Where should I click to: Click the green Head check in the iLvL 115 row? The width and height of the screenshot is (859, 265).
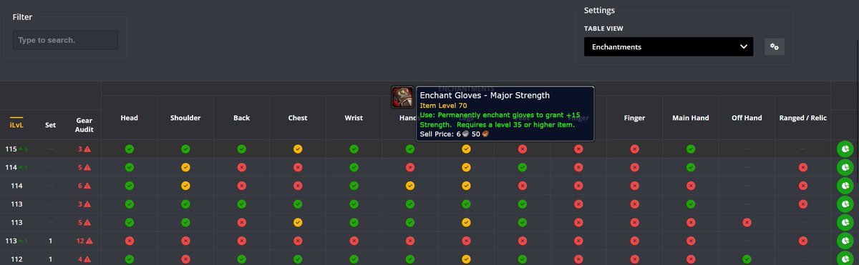click(x=130, y=149)
